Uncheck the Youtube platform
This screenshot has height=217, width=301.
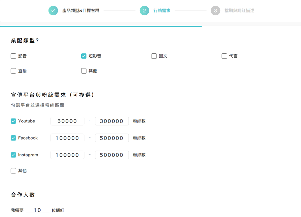coord(13,121)
